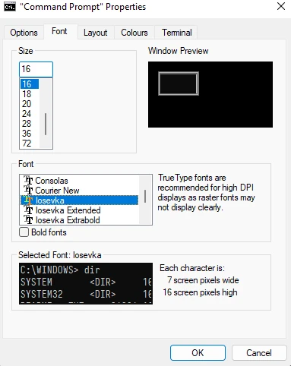This screenshot has height=366, width=291.
Task: Open the Terminal tab
Action: [x=177, y=33]
